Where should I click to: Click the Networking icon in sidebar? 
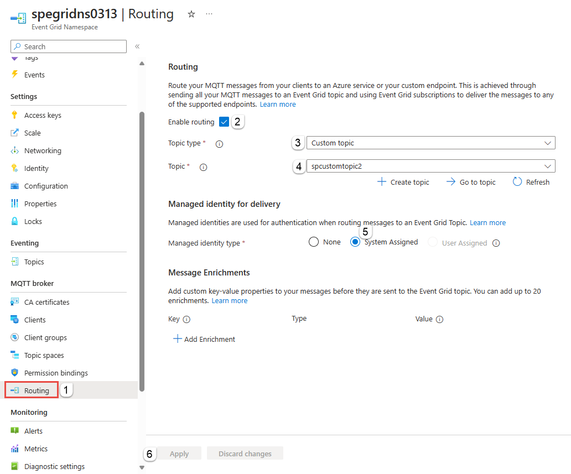click(x=14, y=150)
